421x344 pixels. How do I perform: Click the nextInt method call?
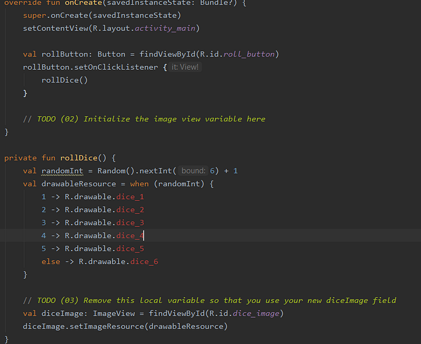click(156, 171)
